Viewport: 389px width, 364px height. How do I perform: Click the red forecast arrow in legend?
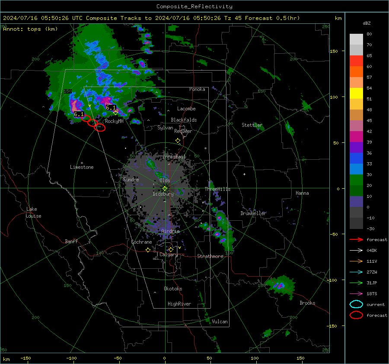point(356,239)
